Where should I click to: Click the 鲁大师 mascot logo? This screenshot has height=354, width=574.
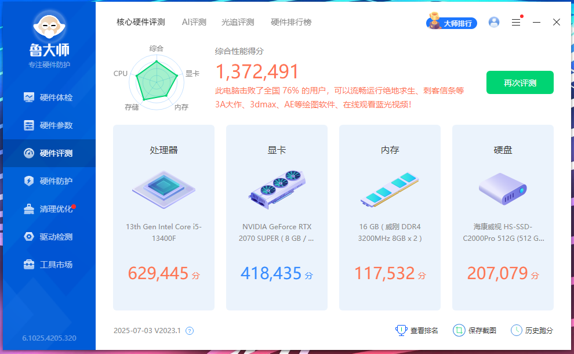pos(49,26)
